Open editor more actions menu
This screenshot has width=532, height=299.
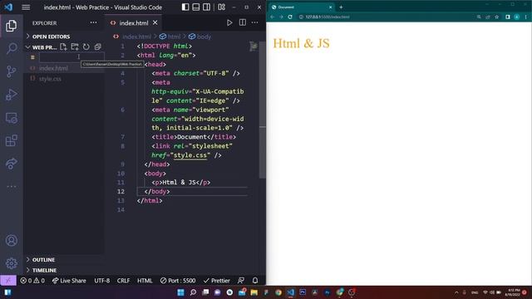(255, 22)
